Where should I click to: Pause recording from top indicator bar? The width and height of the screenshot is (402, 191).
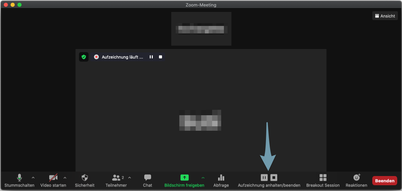(151, 57)
